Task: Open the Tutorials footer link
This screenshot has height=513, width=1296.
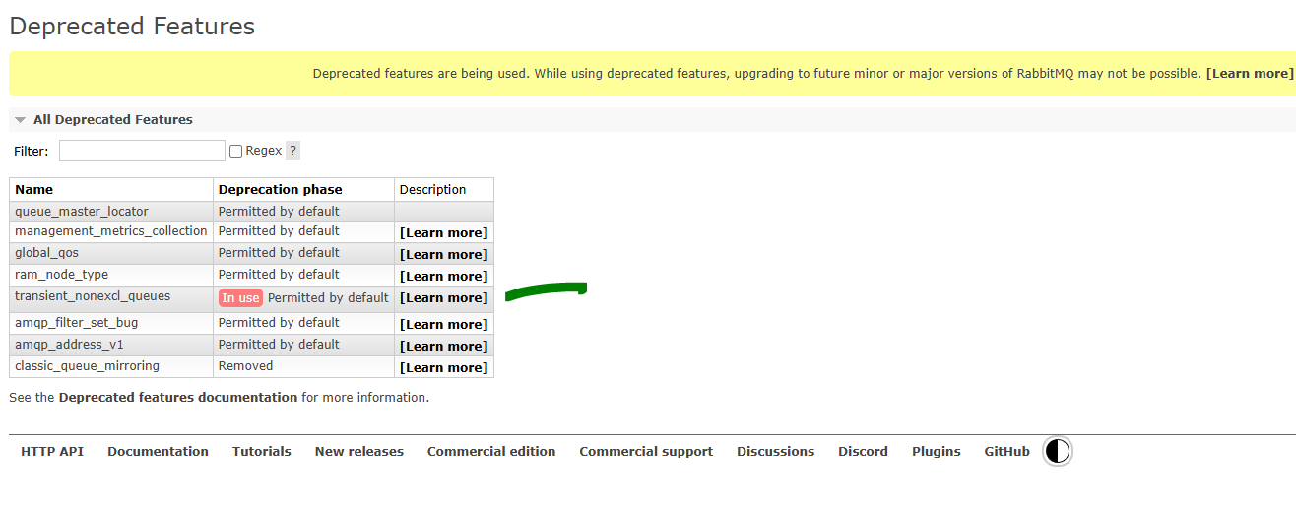Action: (x=262, y=452)
